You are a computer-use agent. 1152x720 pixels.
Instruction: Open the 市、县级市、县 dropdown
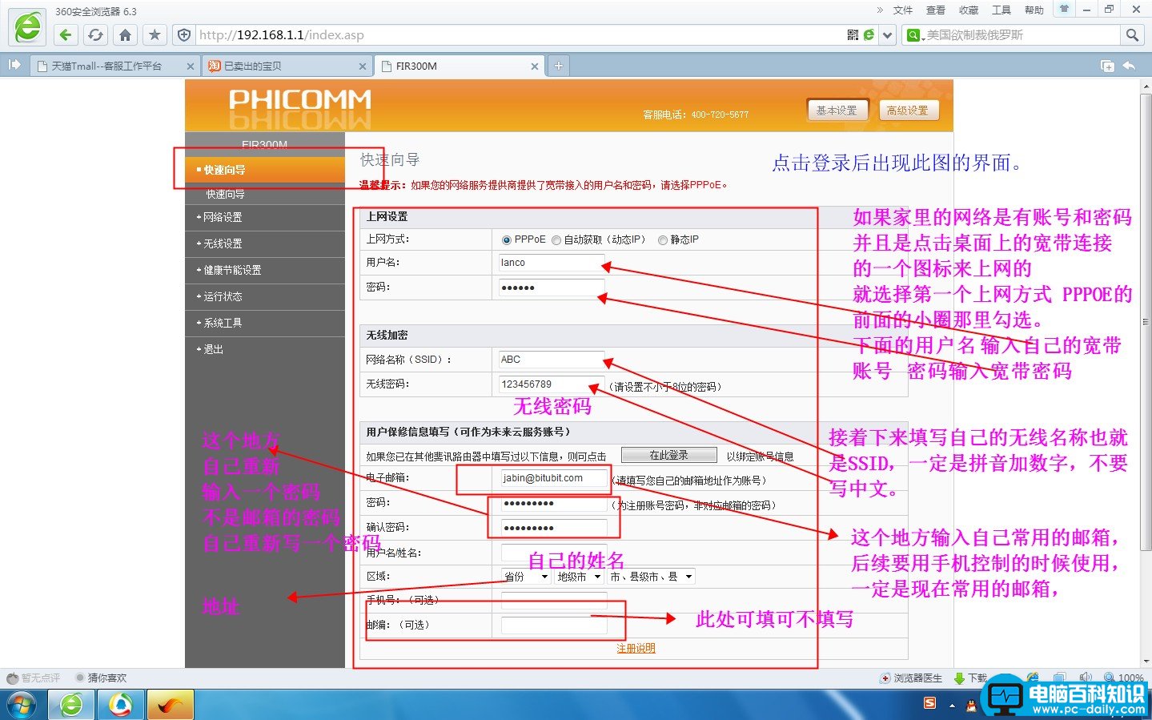point(651,577)
